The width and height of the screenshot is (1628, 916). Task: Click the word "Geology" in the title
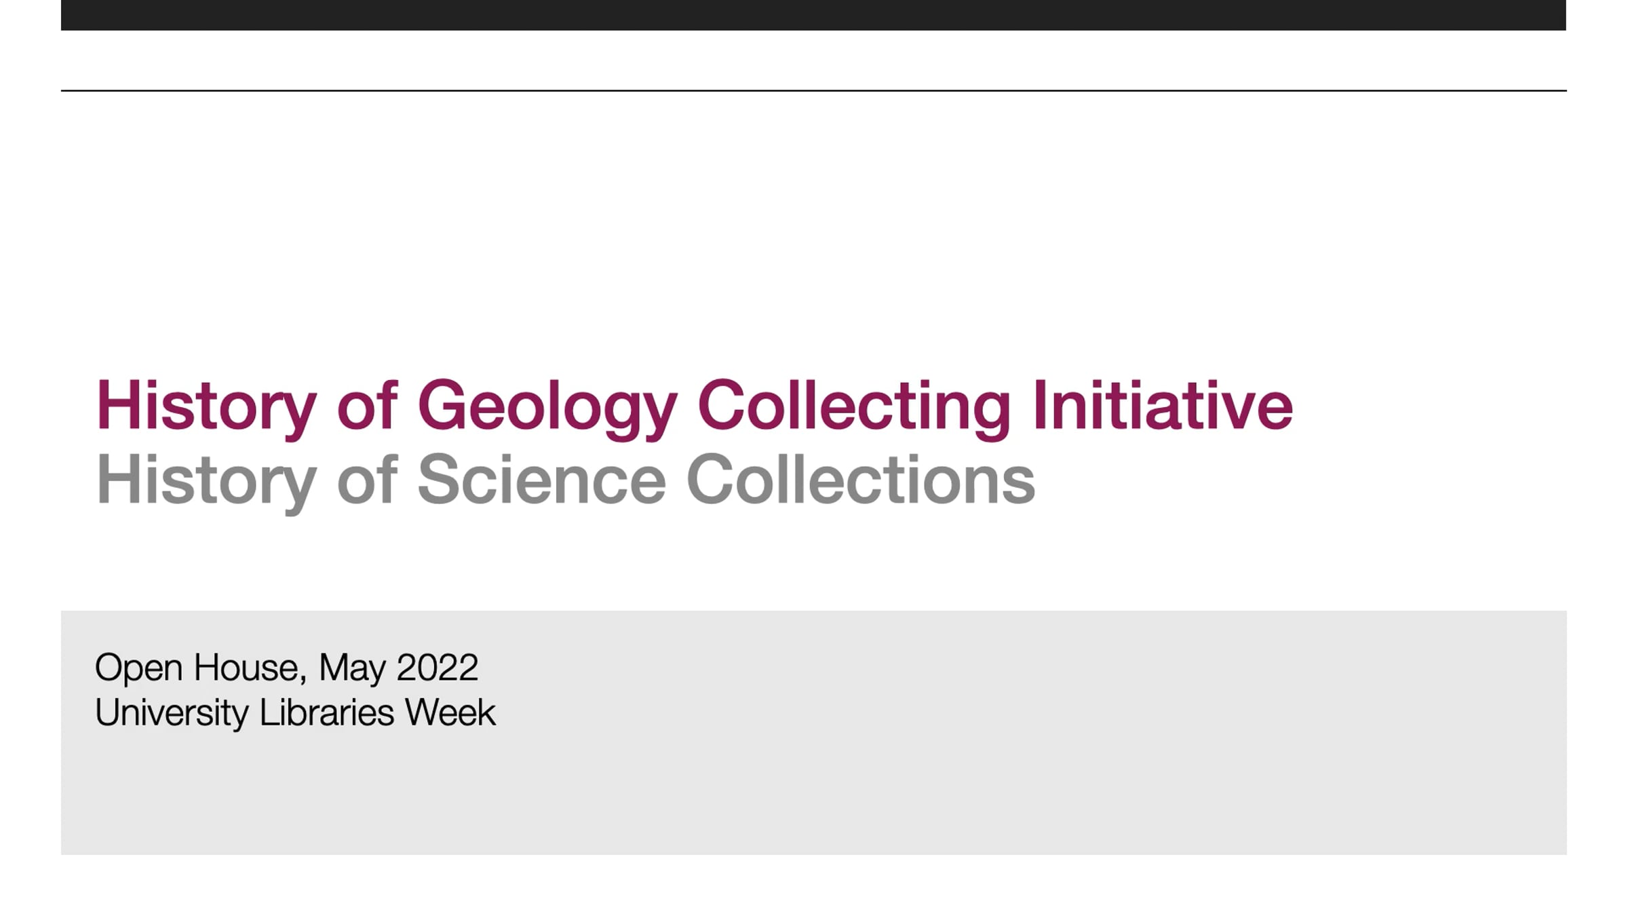tap(547, 406)
